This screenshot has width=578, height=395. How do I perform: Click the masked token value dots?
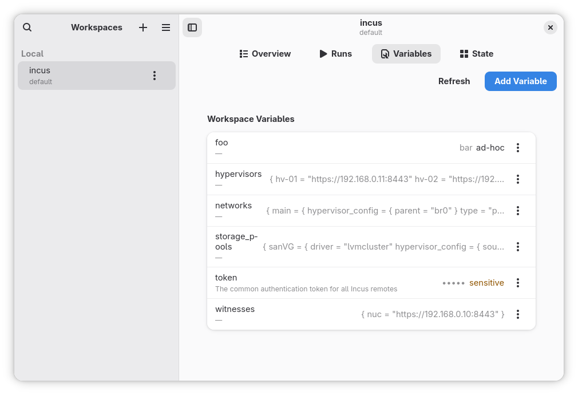453,283
